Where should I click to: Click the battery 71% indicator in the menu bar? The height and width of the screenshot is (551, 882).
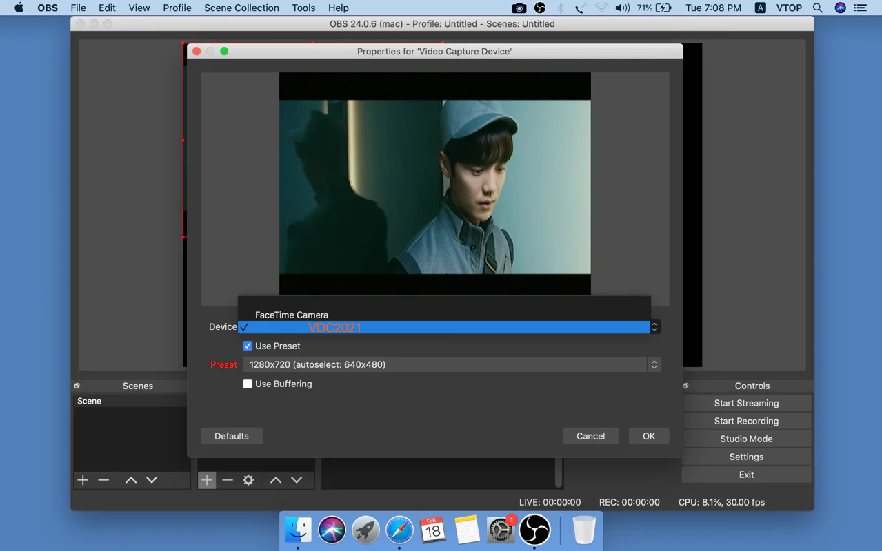654,8
